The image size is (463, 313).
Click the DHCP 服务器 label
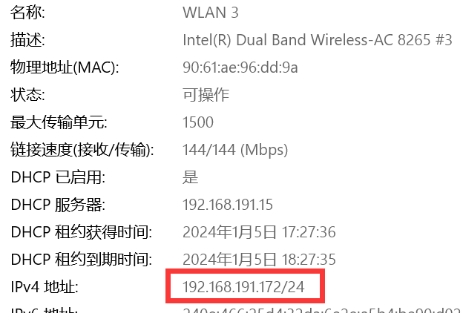tap(58, 205)
